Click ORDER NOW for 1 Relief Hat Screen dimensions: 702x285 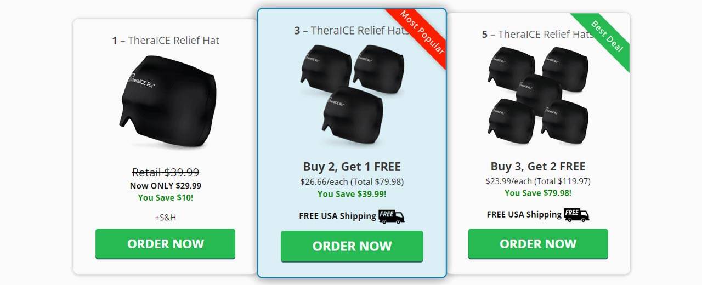tap(165, 244)
